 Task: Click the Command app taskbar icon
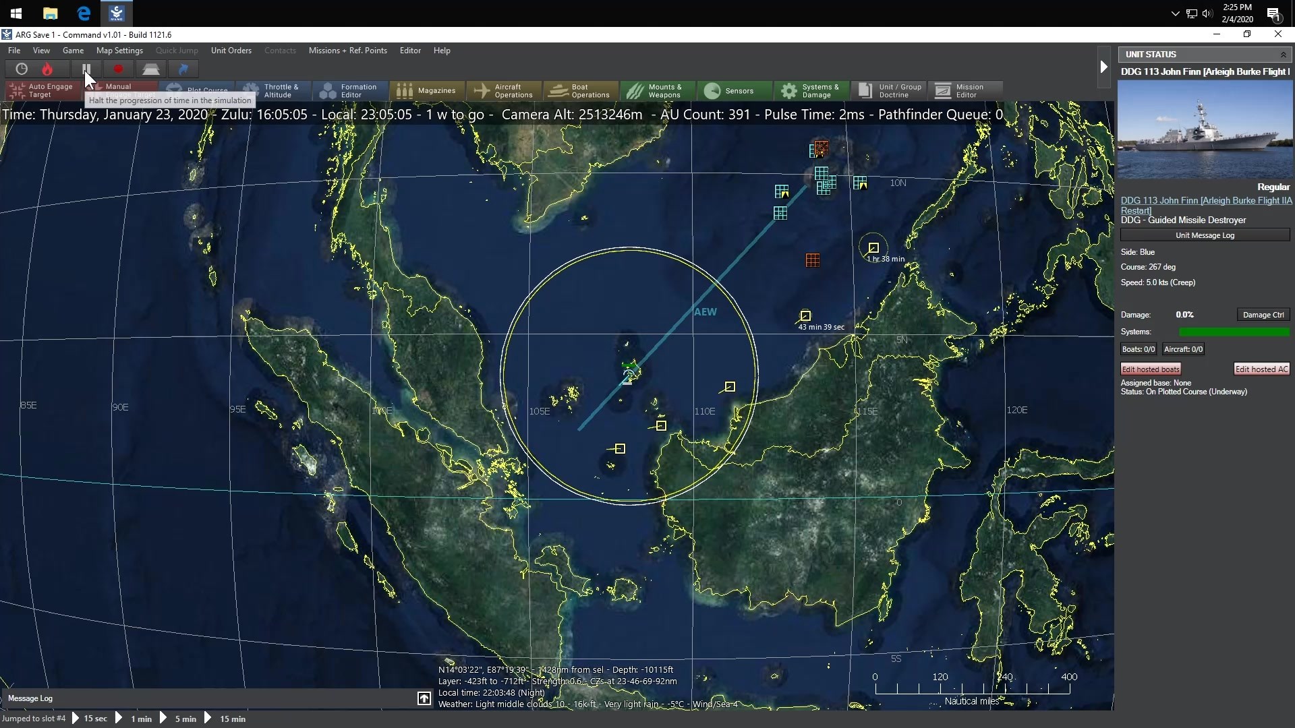coord(117,13)
